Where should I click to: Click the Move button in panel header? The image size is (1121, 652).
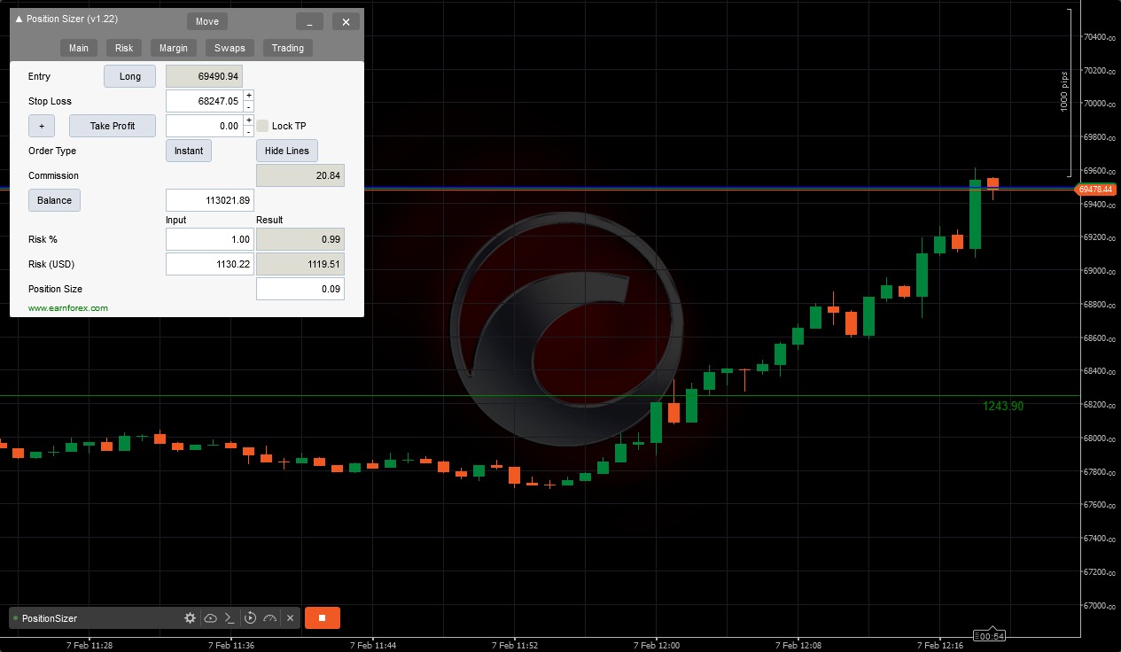click(x=206, y=21)
